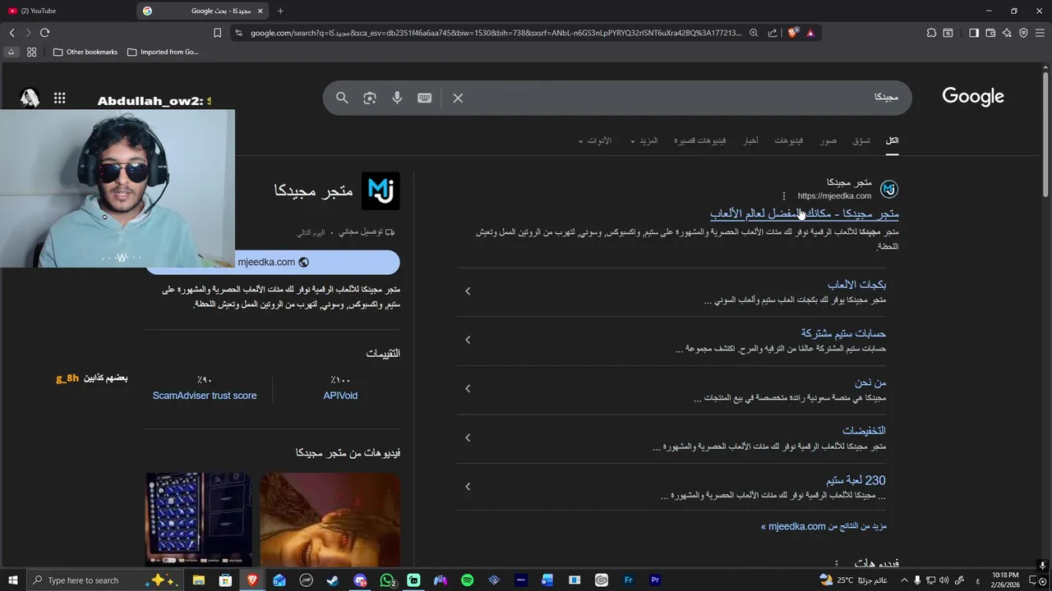1052x591 pixels.
Task: Expand من نحن sitelink chevron
Action: point(468,388)
